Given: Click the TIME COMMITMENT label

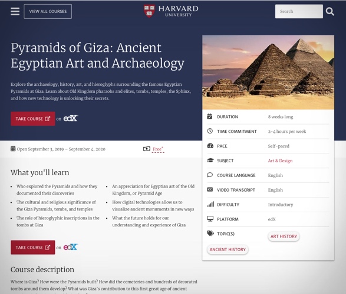Looking at the screenshot, I should coord(237,132).
